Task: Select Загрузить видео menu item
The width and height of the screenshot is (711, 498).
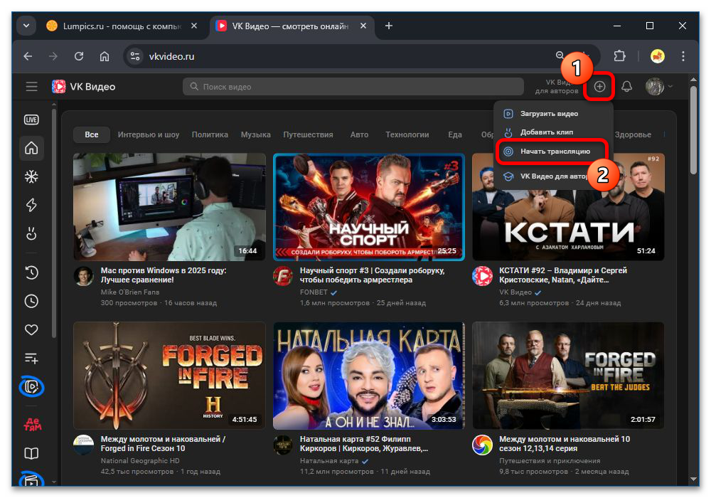Action: [x=553, y=113]
